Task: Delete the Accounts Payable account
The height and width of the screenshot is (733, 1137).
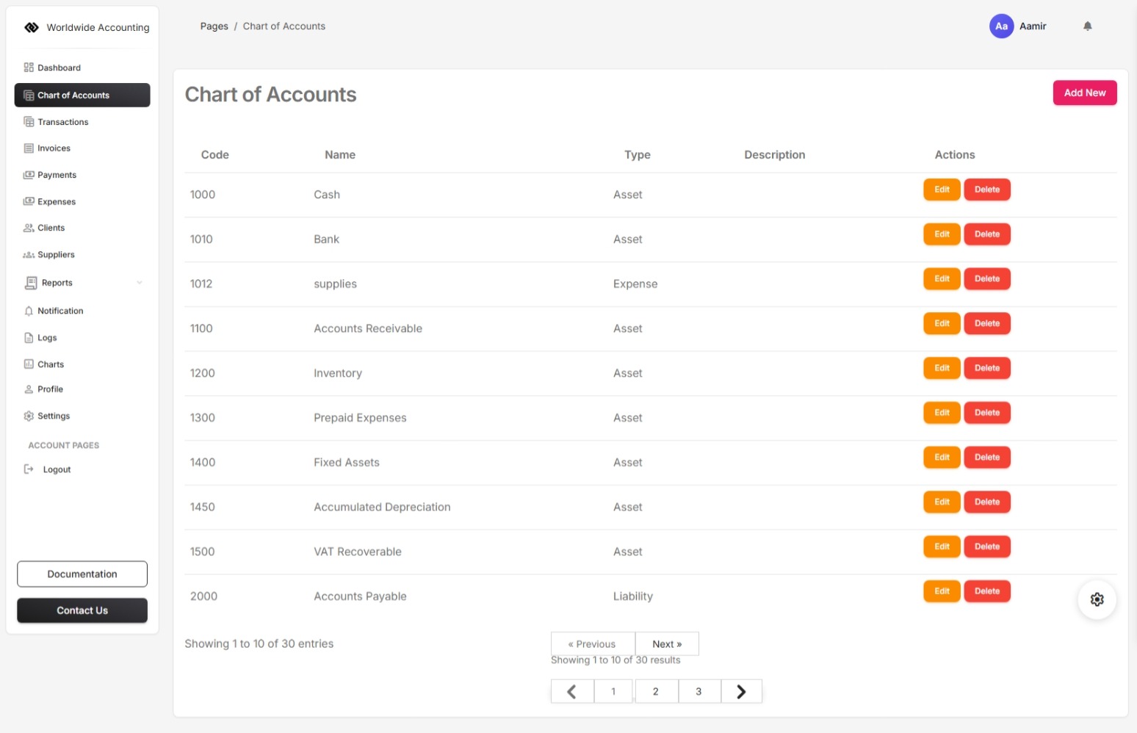Action: [986, 591]
